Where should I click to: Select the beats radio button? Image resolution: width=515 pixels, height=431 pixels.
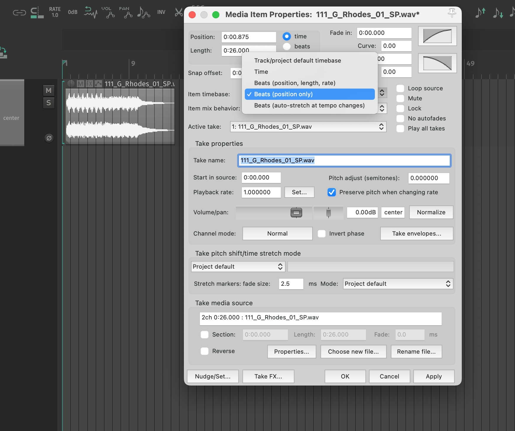coord(286,46)
